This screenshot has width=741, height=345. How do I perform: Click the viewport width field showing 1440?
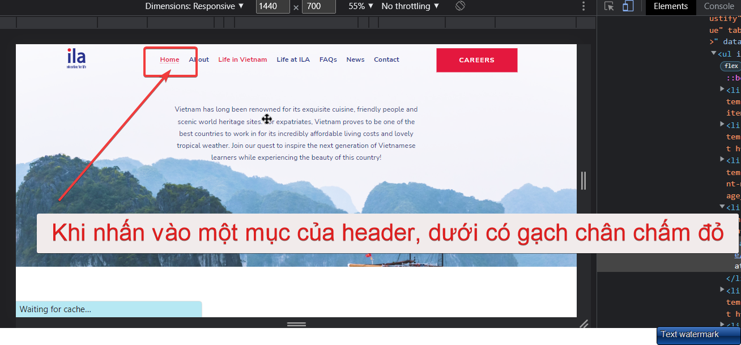click(273, 6)
